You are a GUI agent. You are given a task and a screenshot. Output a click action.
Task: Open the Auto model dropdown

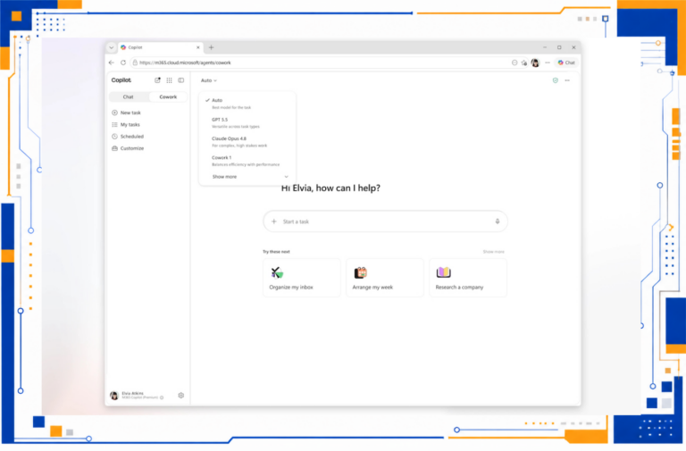(209, 80)
